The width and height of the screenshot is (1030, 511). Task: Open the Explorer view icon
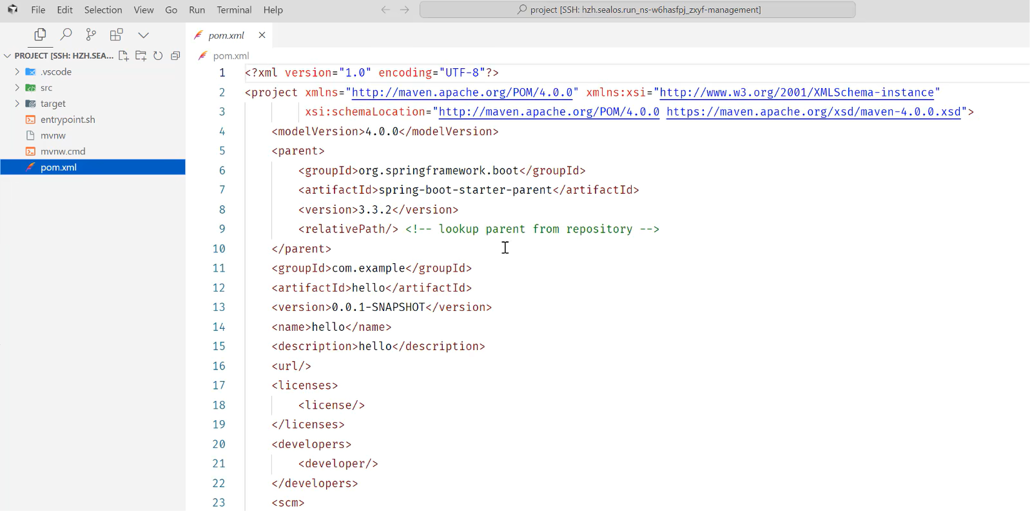point(40,35)
